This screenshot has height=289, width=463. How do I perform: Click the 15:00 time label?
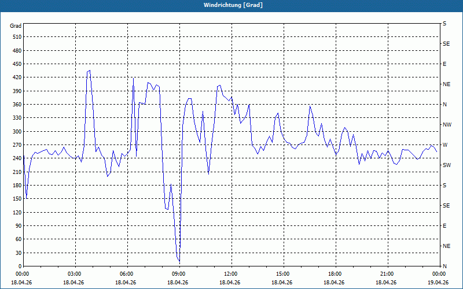click(284, 274)
